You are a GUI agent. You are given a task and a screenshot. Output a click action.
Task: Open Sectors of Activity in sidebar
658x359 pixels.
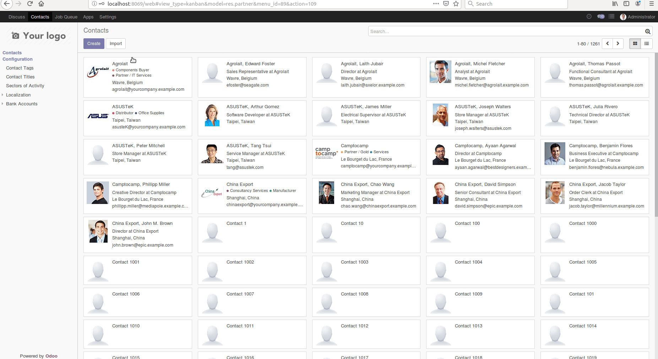point(25,85)
